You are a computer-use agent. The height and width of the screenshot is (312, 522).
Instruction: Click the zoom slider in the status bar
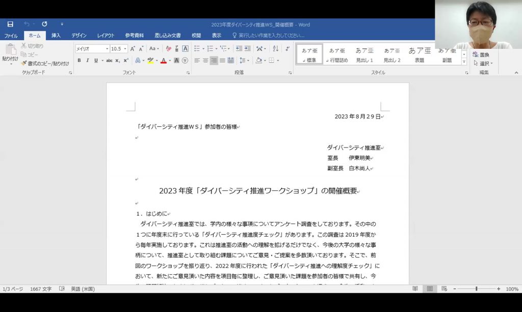coord(476,289)
